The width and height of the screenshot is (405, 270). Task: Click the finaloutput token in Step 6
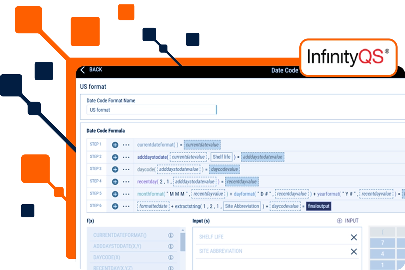(319, 206)
